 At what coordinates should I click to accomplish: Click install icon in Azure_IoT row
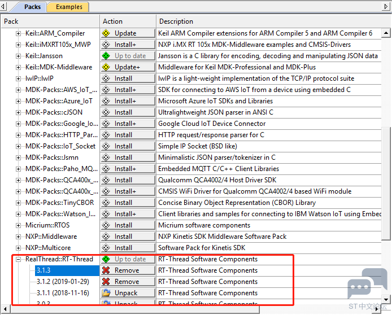[x=106, y=101]
